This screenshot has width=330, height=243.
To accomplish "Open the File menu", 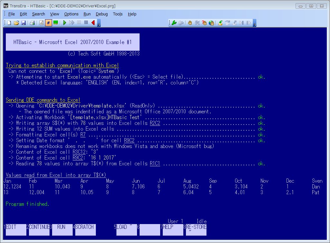I will pyautogui.click(x=11, y=14).
